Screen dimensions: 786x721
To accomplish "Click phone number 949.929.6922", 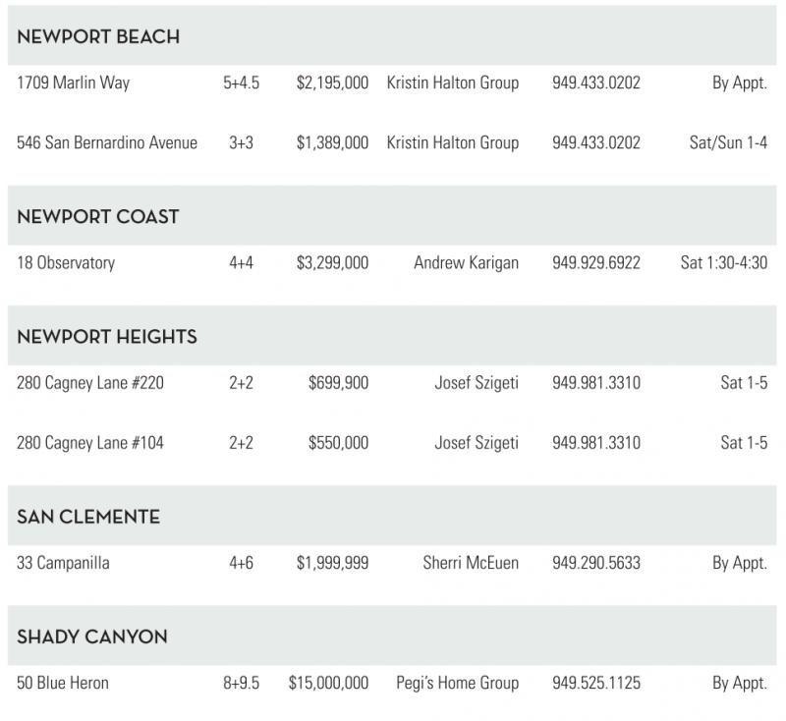I will click(x=595, y=263).
